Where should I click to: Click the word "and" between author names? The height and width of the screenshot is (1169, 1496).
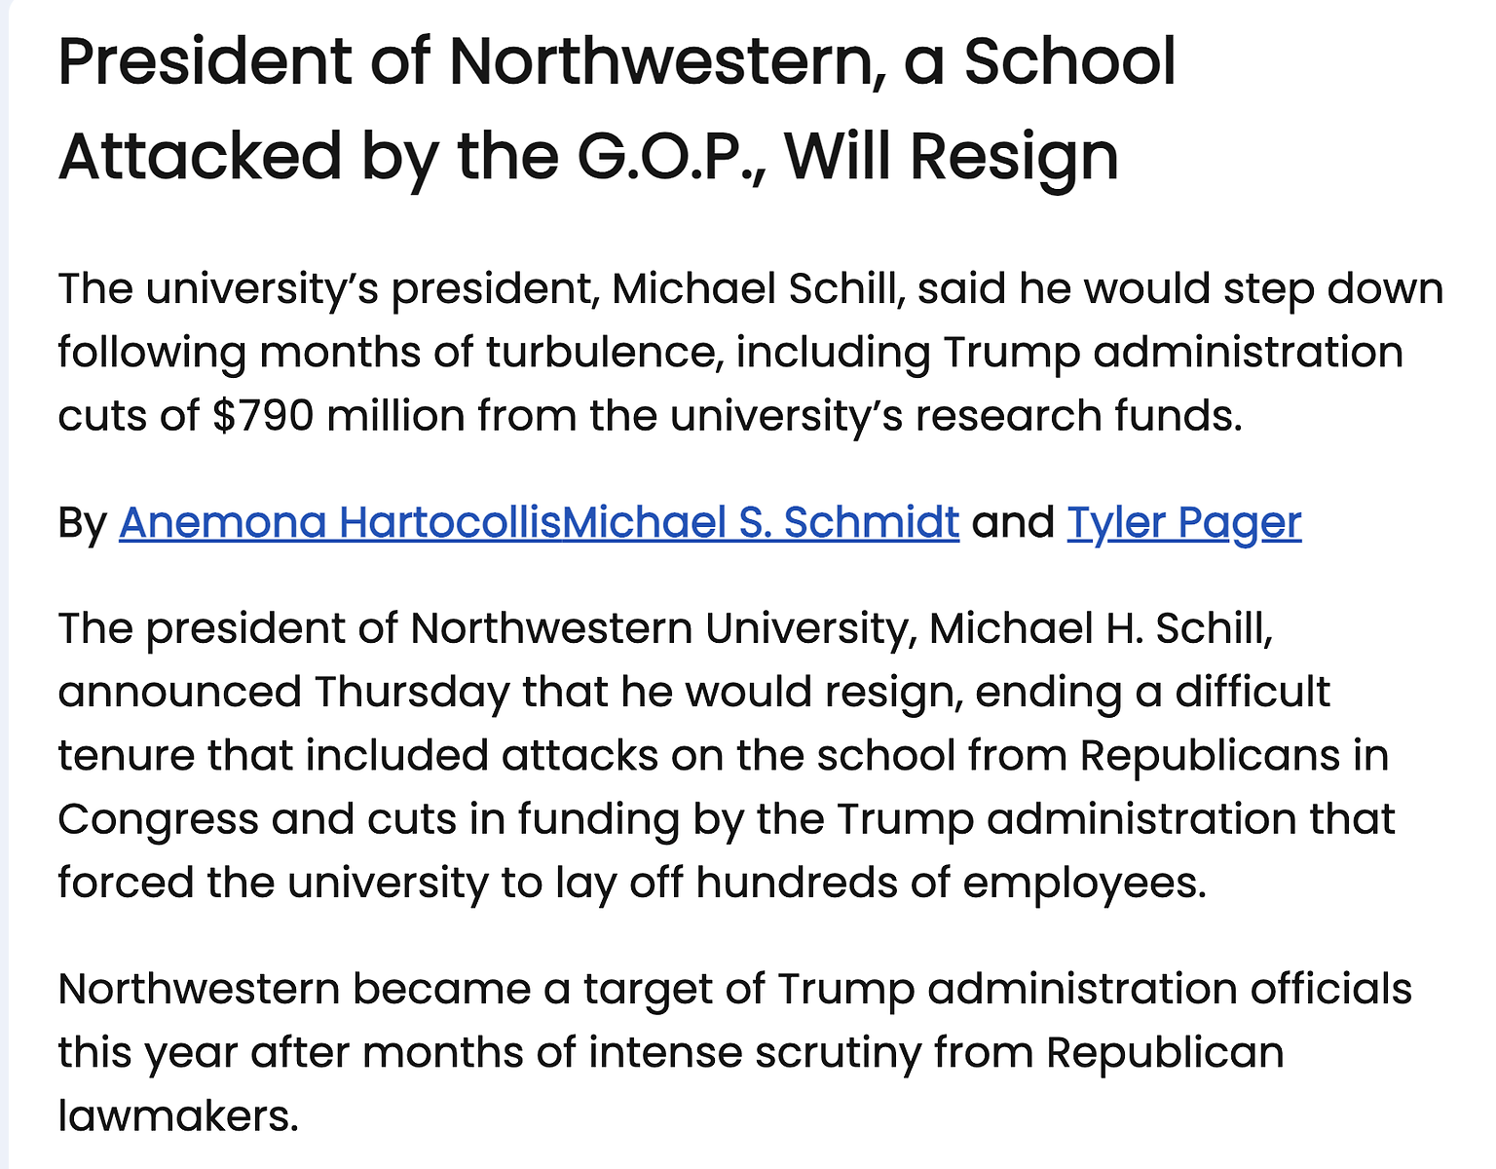click(1013, 523)
